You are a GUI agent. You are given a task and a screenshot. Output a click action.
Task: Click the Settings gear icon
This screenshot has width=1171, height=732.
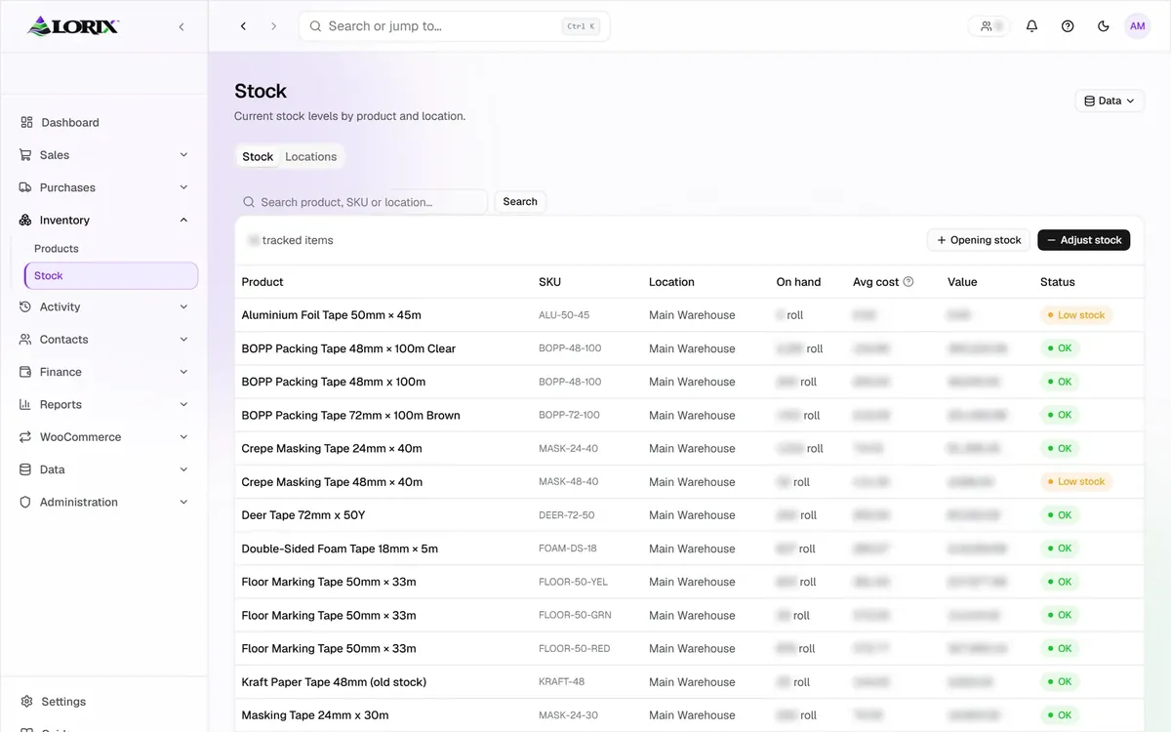[x=26, y=702]
